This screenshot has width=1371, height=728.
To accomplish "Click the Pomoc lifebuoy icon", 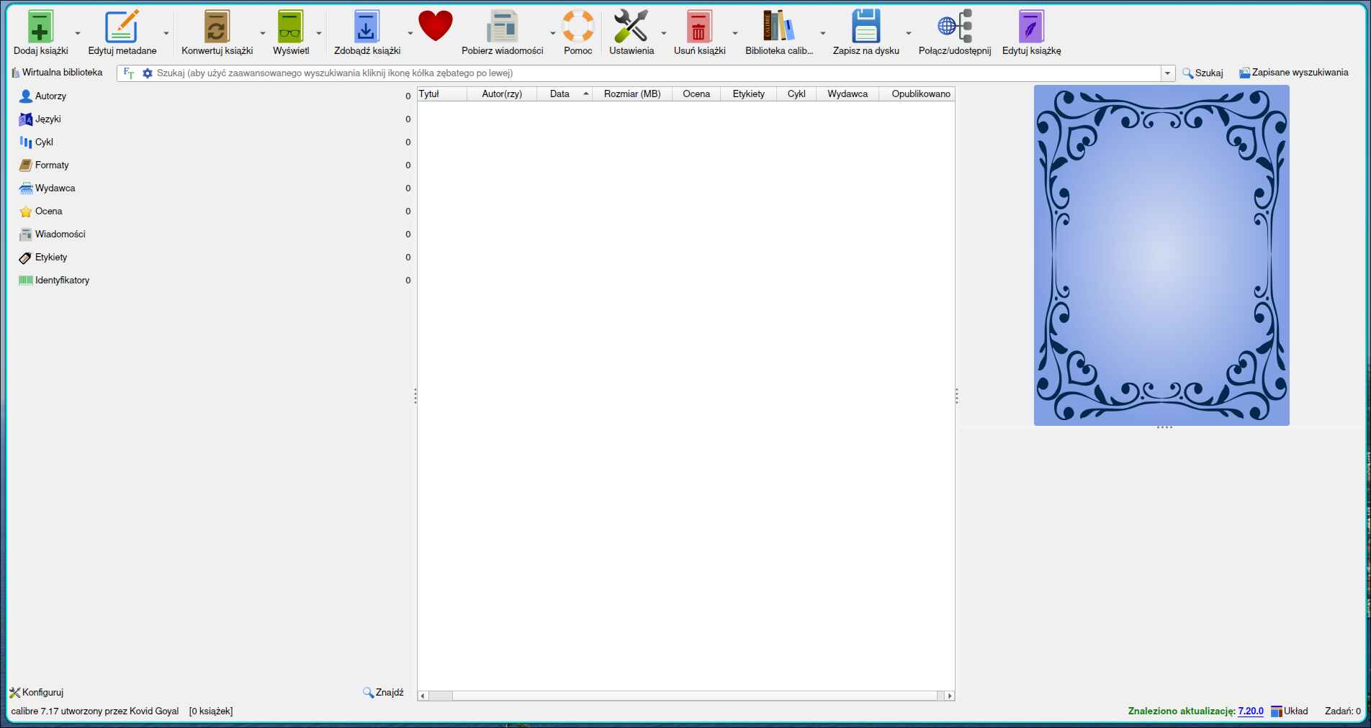I will [577, 27].
